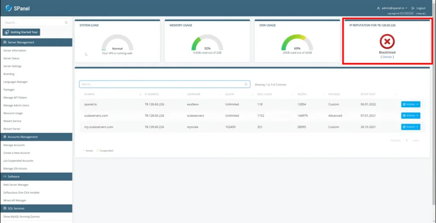Click the spanel.io domain cell
Image resolution: width=436 pixels, height=223 pixels.
pyautogui.click(x=90, y=104)
